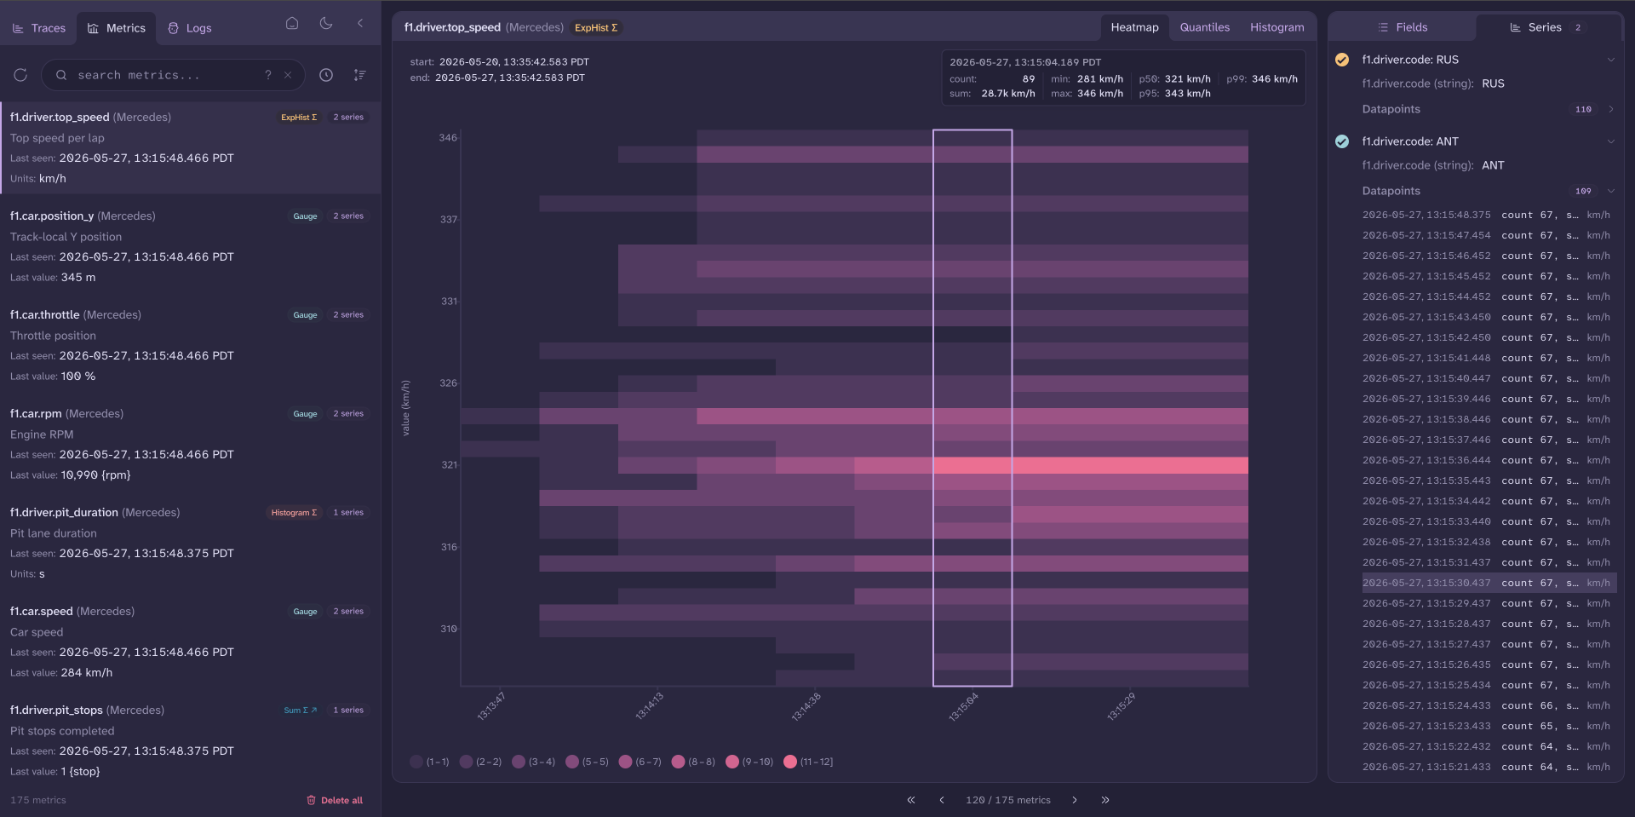Image resolution: width=1635 pixels, height=817 pixels.
Task: Click the refresh metrics icon
Action: (20, 75)
